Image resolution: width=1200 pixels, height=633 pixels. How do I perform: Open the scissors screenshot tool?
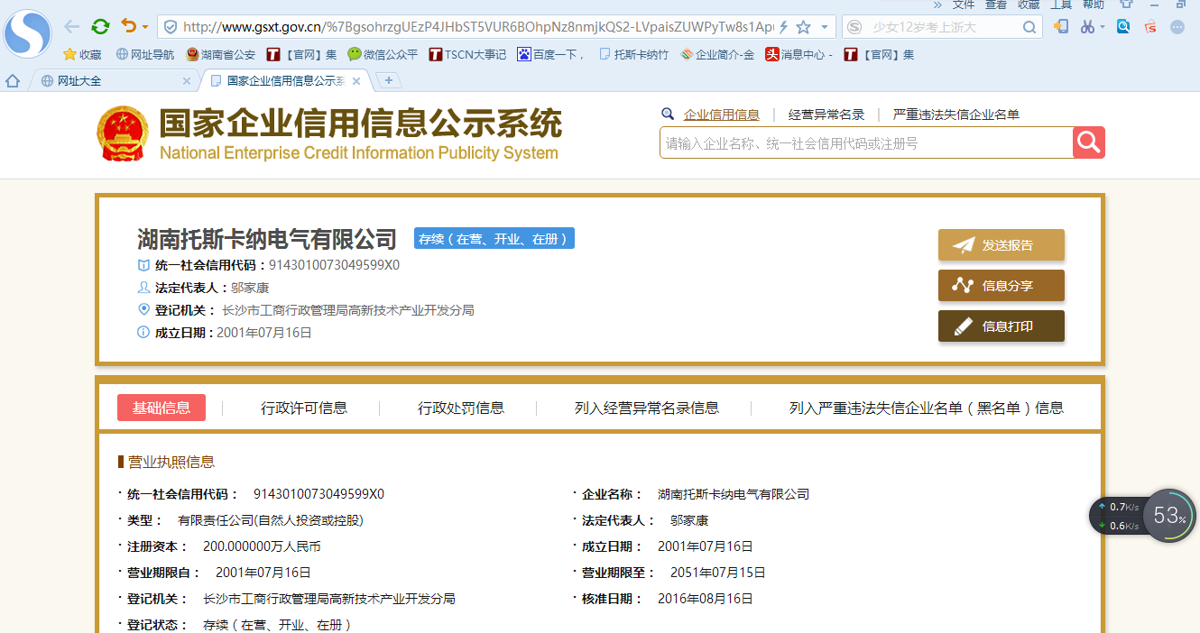[x=1088, y=26]
